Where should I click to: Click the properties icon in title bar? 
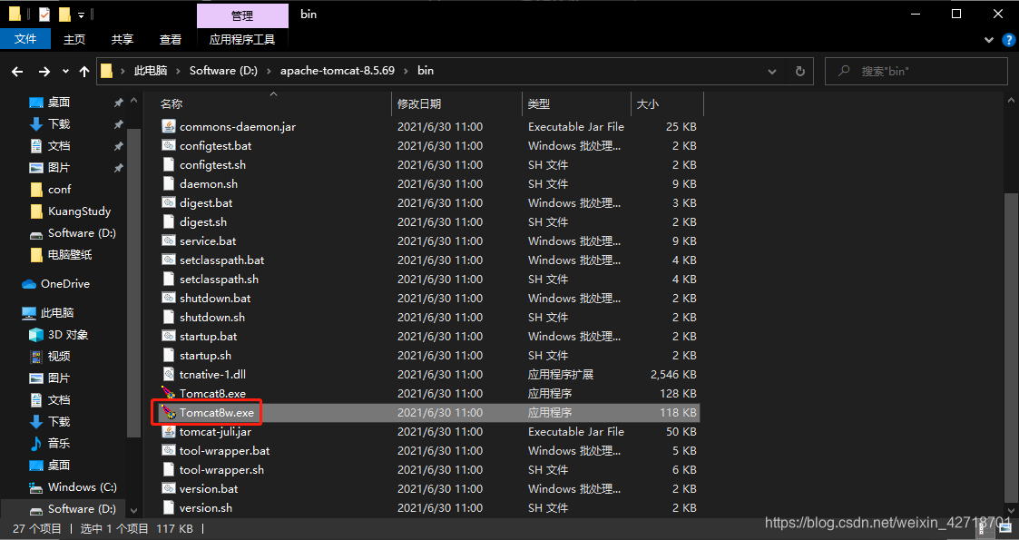pyautogui.click(x=44, y=15)
